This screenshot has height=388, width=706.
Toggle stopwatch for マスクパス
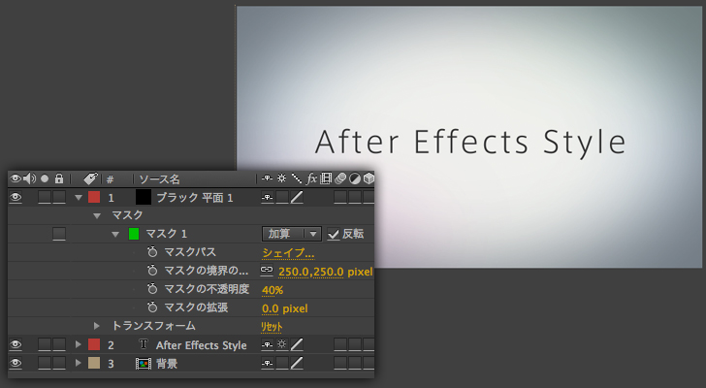click(152, 252)
